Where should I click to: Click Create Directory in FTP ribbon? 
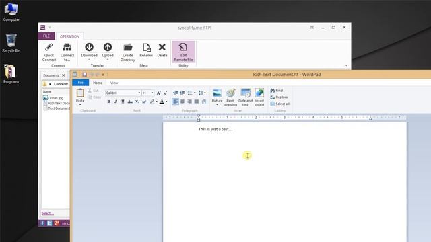coord(128,52)
